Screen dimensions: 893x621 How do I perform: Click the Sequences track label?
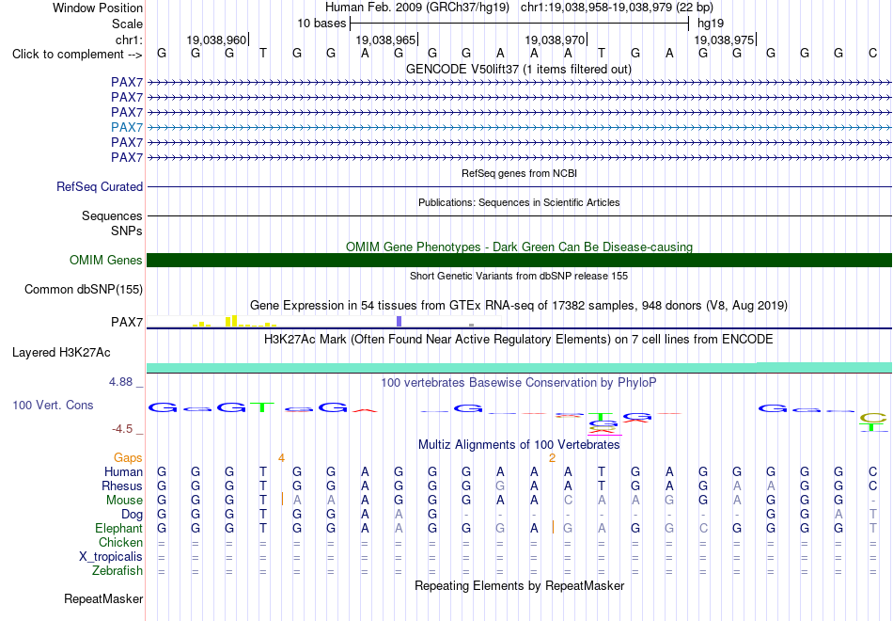click(112, 216)
